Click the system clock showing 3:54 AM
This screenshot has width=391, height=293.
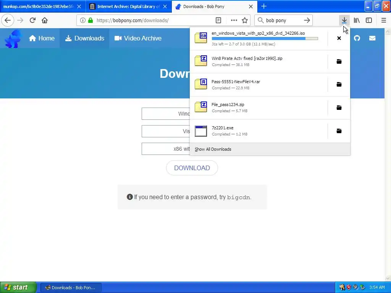click(x=377, y=287)
